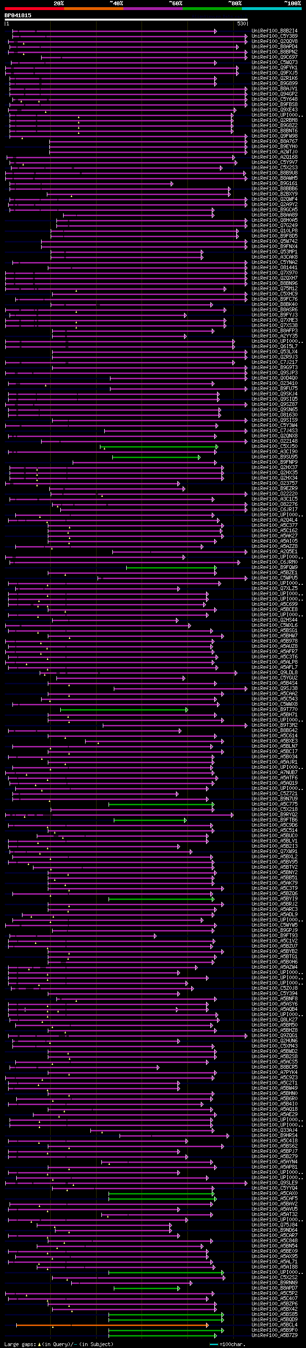This screenshot has height=1348, width=306.
Task: Select hit label UniRef100_A2Q168
Action: tap(274, 157)
